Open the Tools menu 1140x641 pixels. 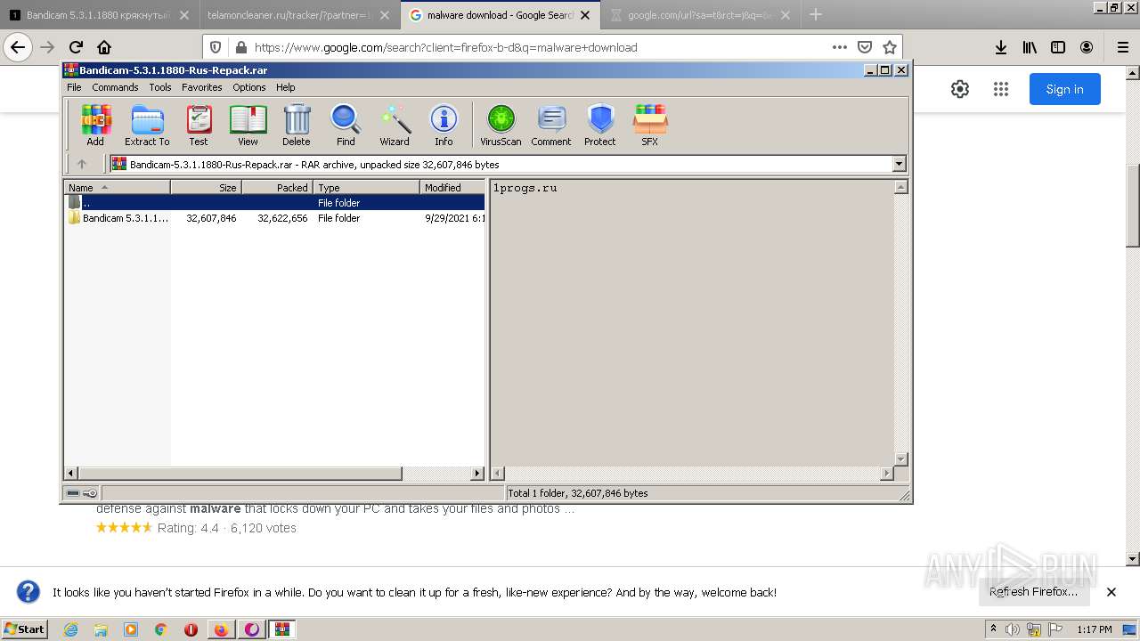[160, 87]
